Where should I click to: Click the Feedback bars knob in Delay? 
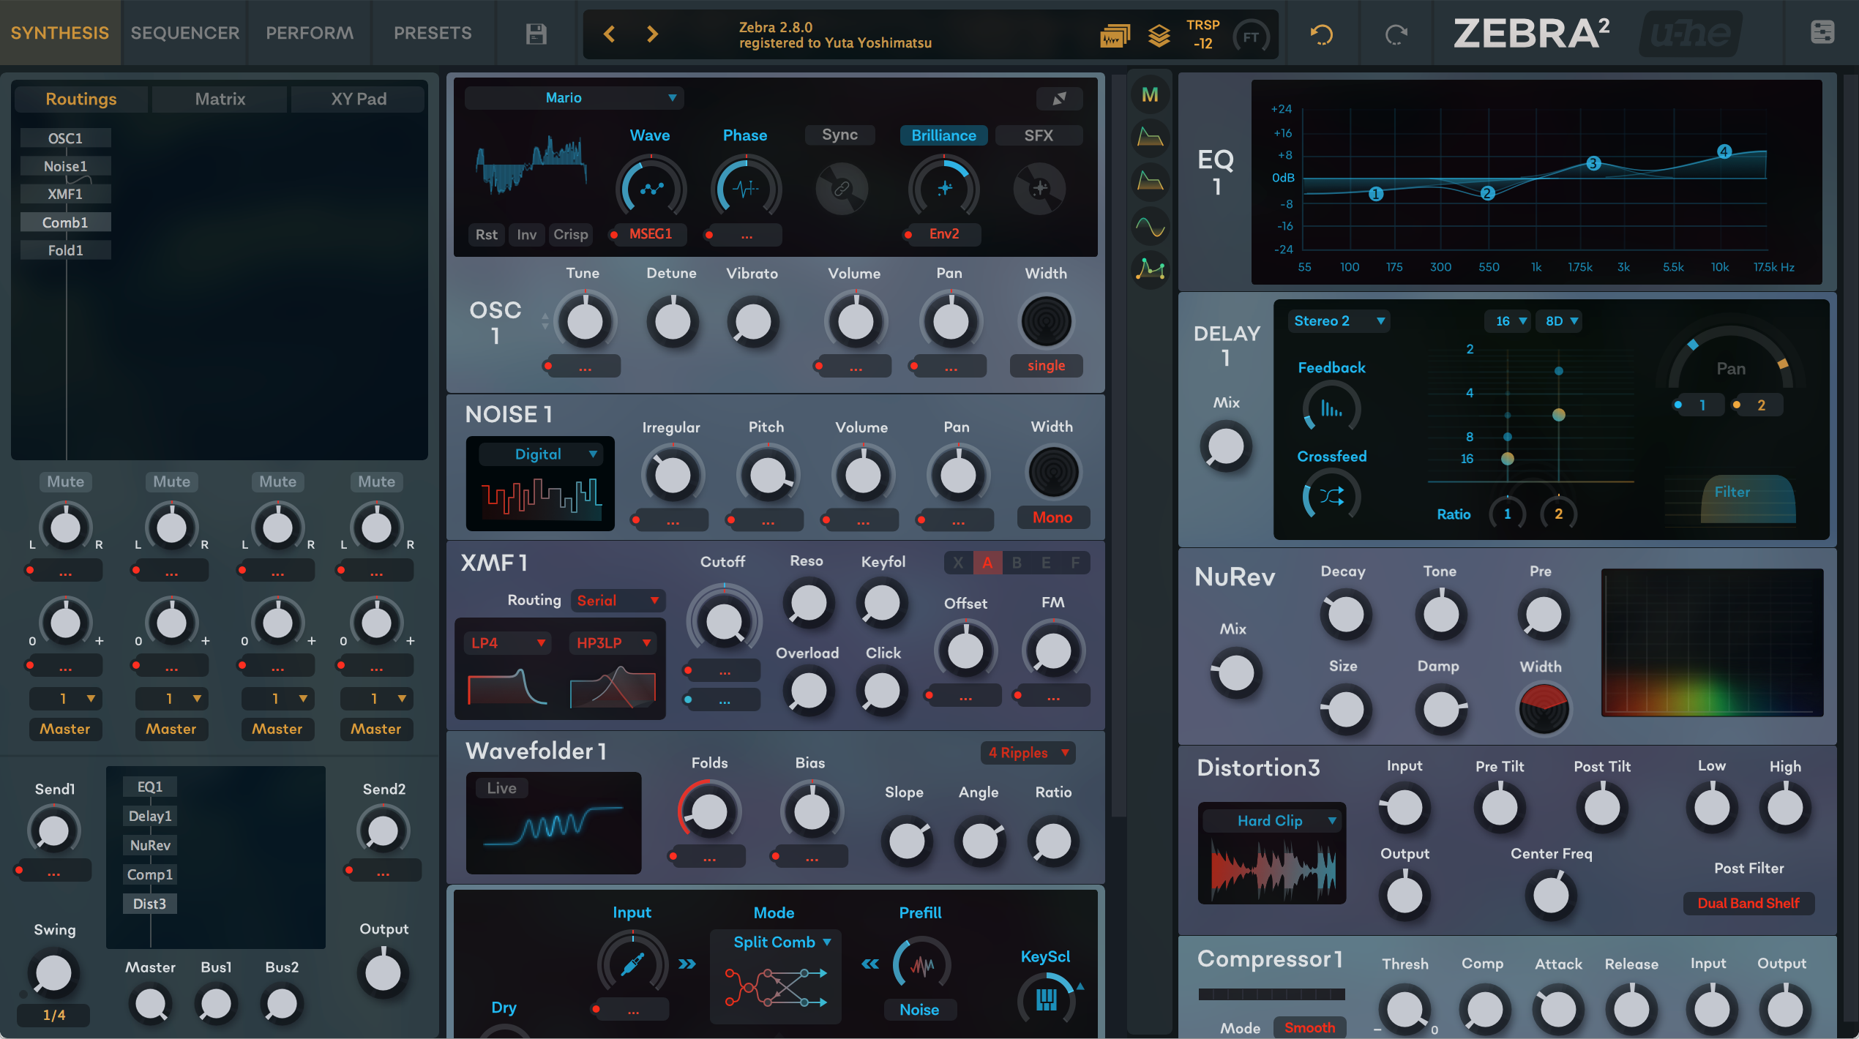(x=1332, y=408)
